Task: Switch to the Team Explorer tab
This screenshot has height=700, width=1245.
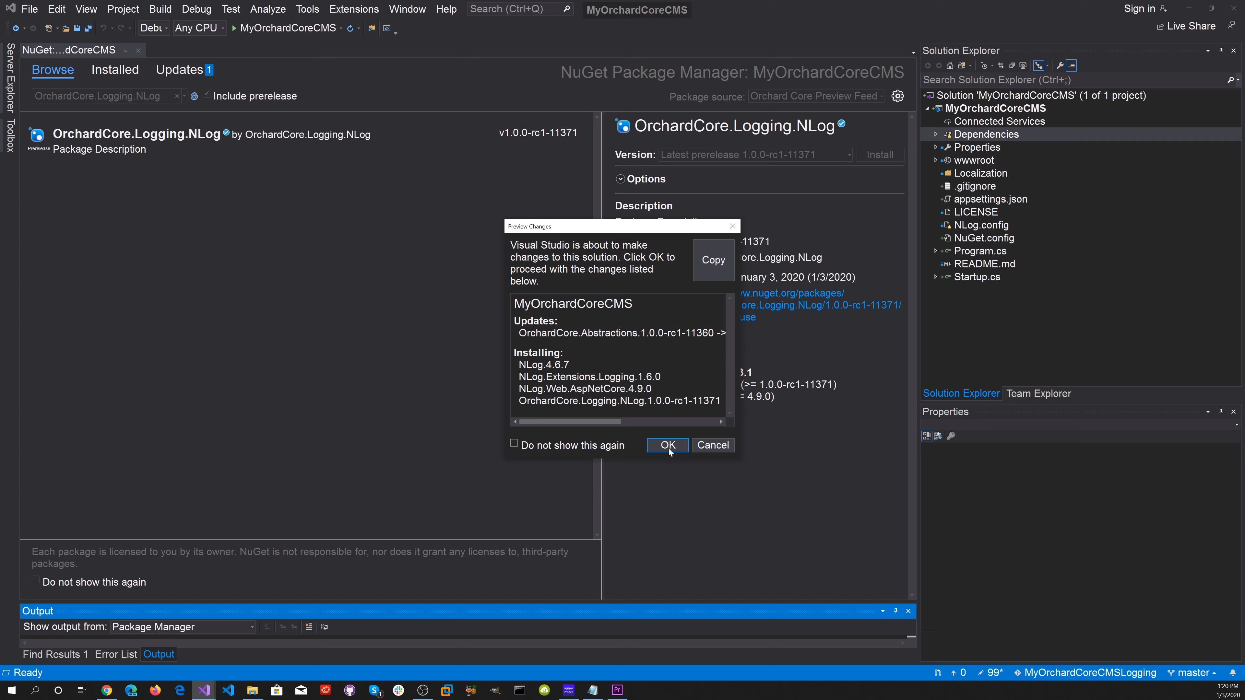Action: tap(1038, 394)
